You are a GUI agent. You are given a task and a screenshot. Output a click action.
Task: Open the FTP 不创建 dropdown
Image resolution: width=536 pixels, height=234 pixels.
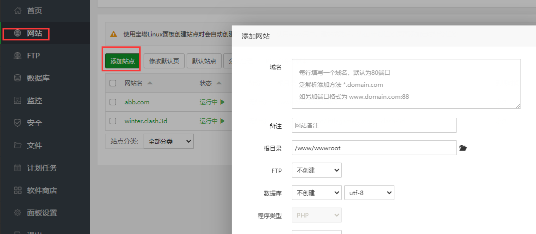point(316,170)
